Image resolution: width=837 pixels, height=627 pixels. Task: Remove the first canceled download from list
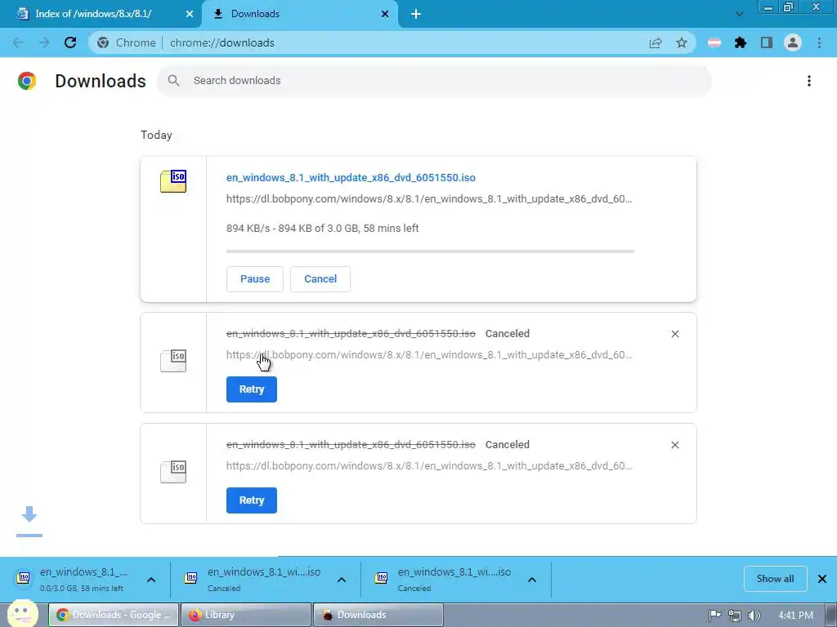click(675, 334)
